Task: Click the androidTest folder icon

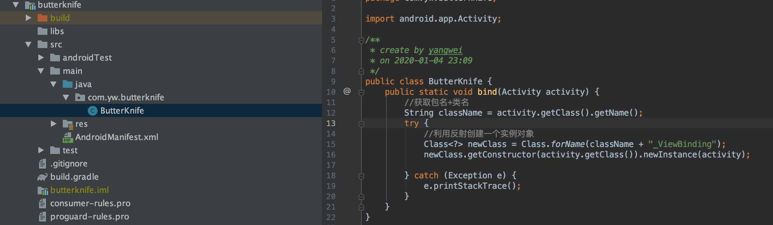Action: pyautogui.click(x=55, y=57)
